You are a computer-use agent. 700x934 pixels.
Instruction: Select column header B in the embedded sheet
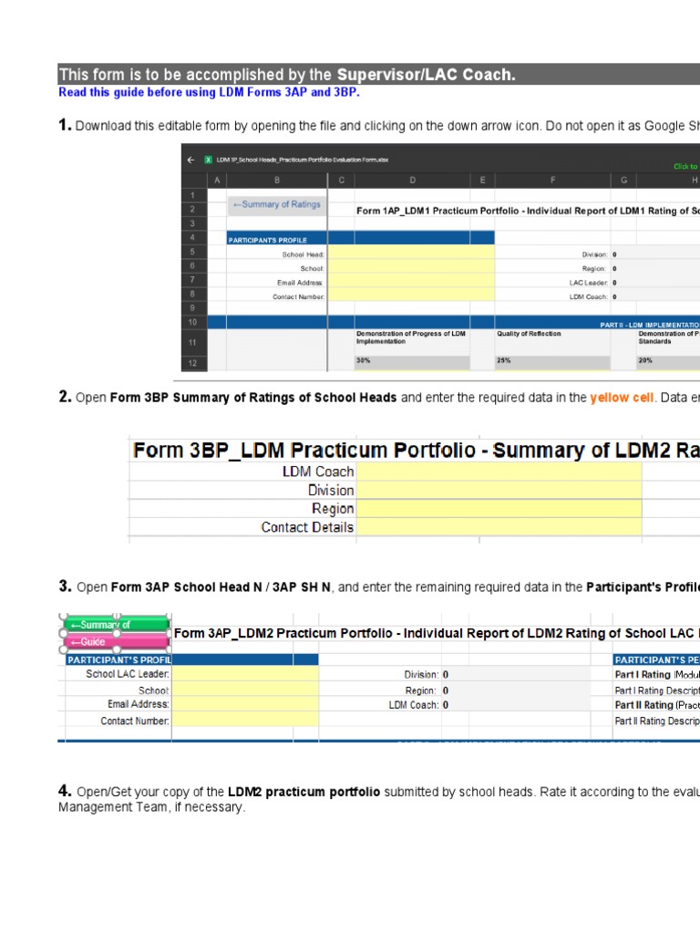coord(277,180)
